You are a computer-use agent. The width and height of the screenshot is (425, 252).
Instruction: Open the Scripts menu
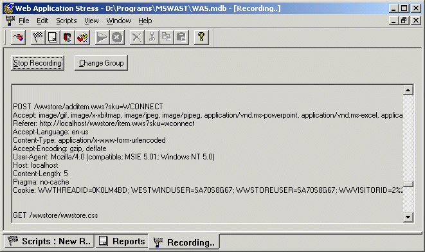pyautogui.click(x=66, y=21)
